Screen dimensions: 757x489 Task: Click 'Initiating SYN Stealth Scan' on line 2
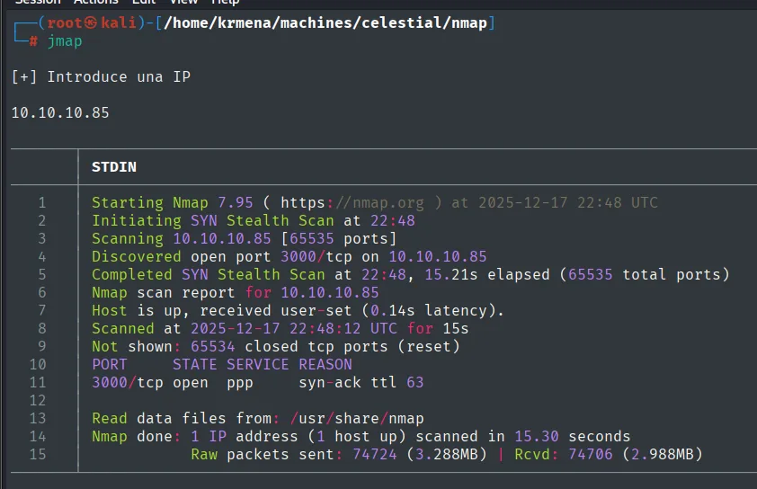(213, 220)
